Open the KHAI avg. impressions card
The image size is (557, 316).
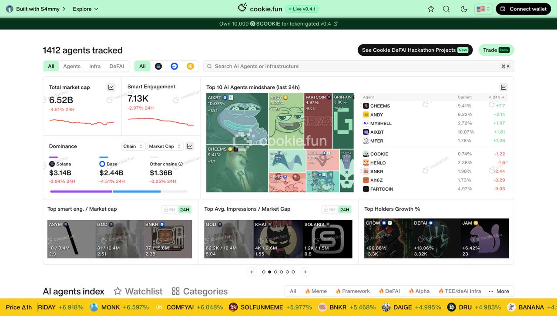pos(278,239)
